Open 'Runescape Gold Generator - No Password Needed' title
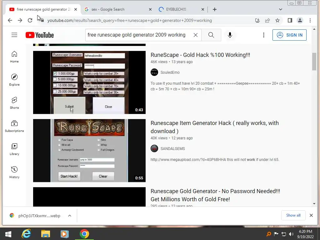The image size is (320, 240). coord(215,195)
